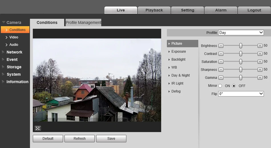The image size is (271, 148).
Task: Expand the Storage sidebar section
Action: 14,67
